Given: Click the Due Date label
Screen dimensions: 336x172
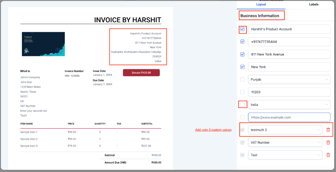Looking at the screenshot, I should (98, 80).
